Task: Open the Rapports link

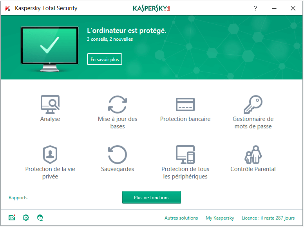Action: 18,198
